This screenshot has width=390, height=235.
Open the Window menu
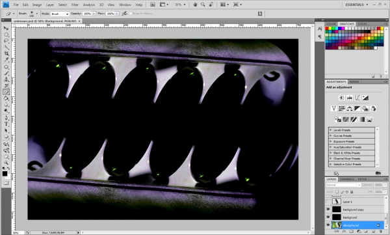tap(125, 5)
